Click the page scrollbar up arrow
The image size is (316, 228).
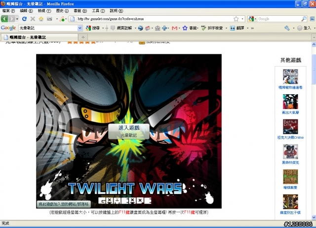pyautogui.click(x=314, y=44)
